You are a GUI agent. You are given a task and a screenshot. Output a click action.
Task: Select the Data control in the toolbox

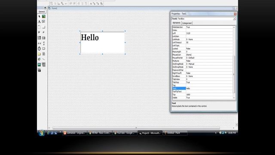coord(44,65)
